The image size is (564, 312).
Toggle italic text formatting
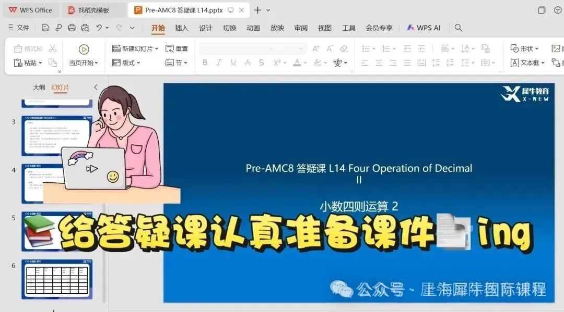pyautogui.click(x=218, y=62)
